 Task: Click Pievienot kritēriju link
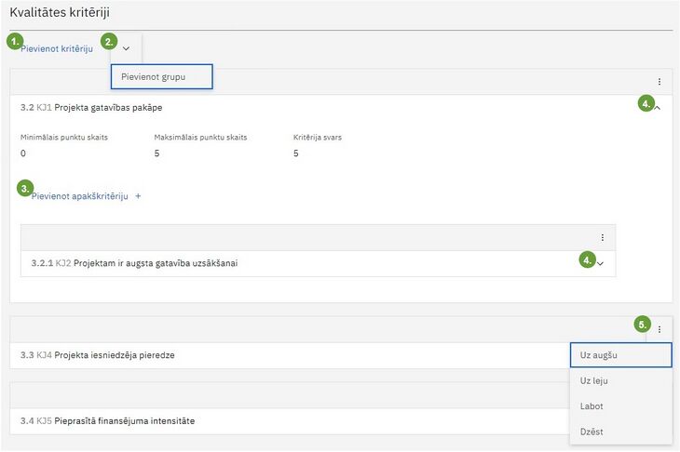tap(57, 48)
